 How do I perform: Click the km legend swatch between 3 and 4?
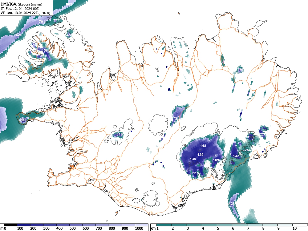194,225
